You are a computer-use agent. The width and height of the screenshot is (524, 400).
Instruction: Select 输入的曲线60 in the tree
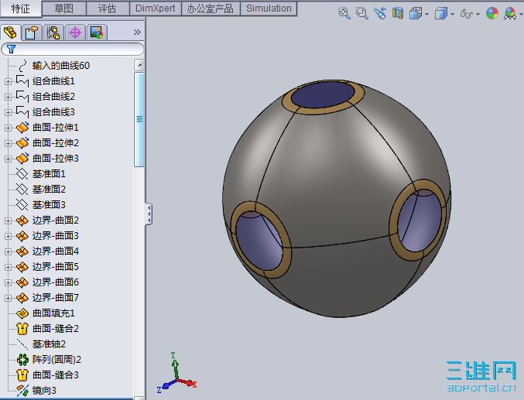(x=61, y=66)
